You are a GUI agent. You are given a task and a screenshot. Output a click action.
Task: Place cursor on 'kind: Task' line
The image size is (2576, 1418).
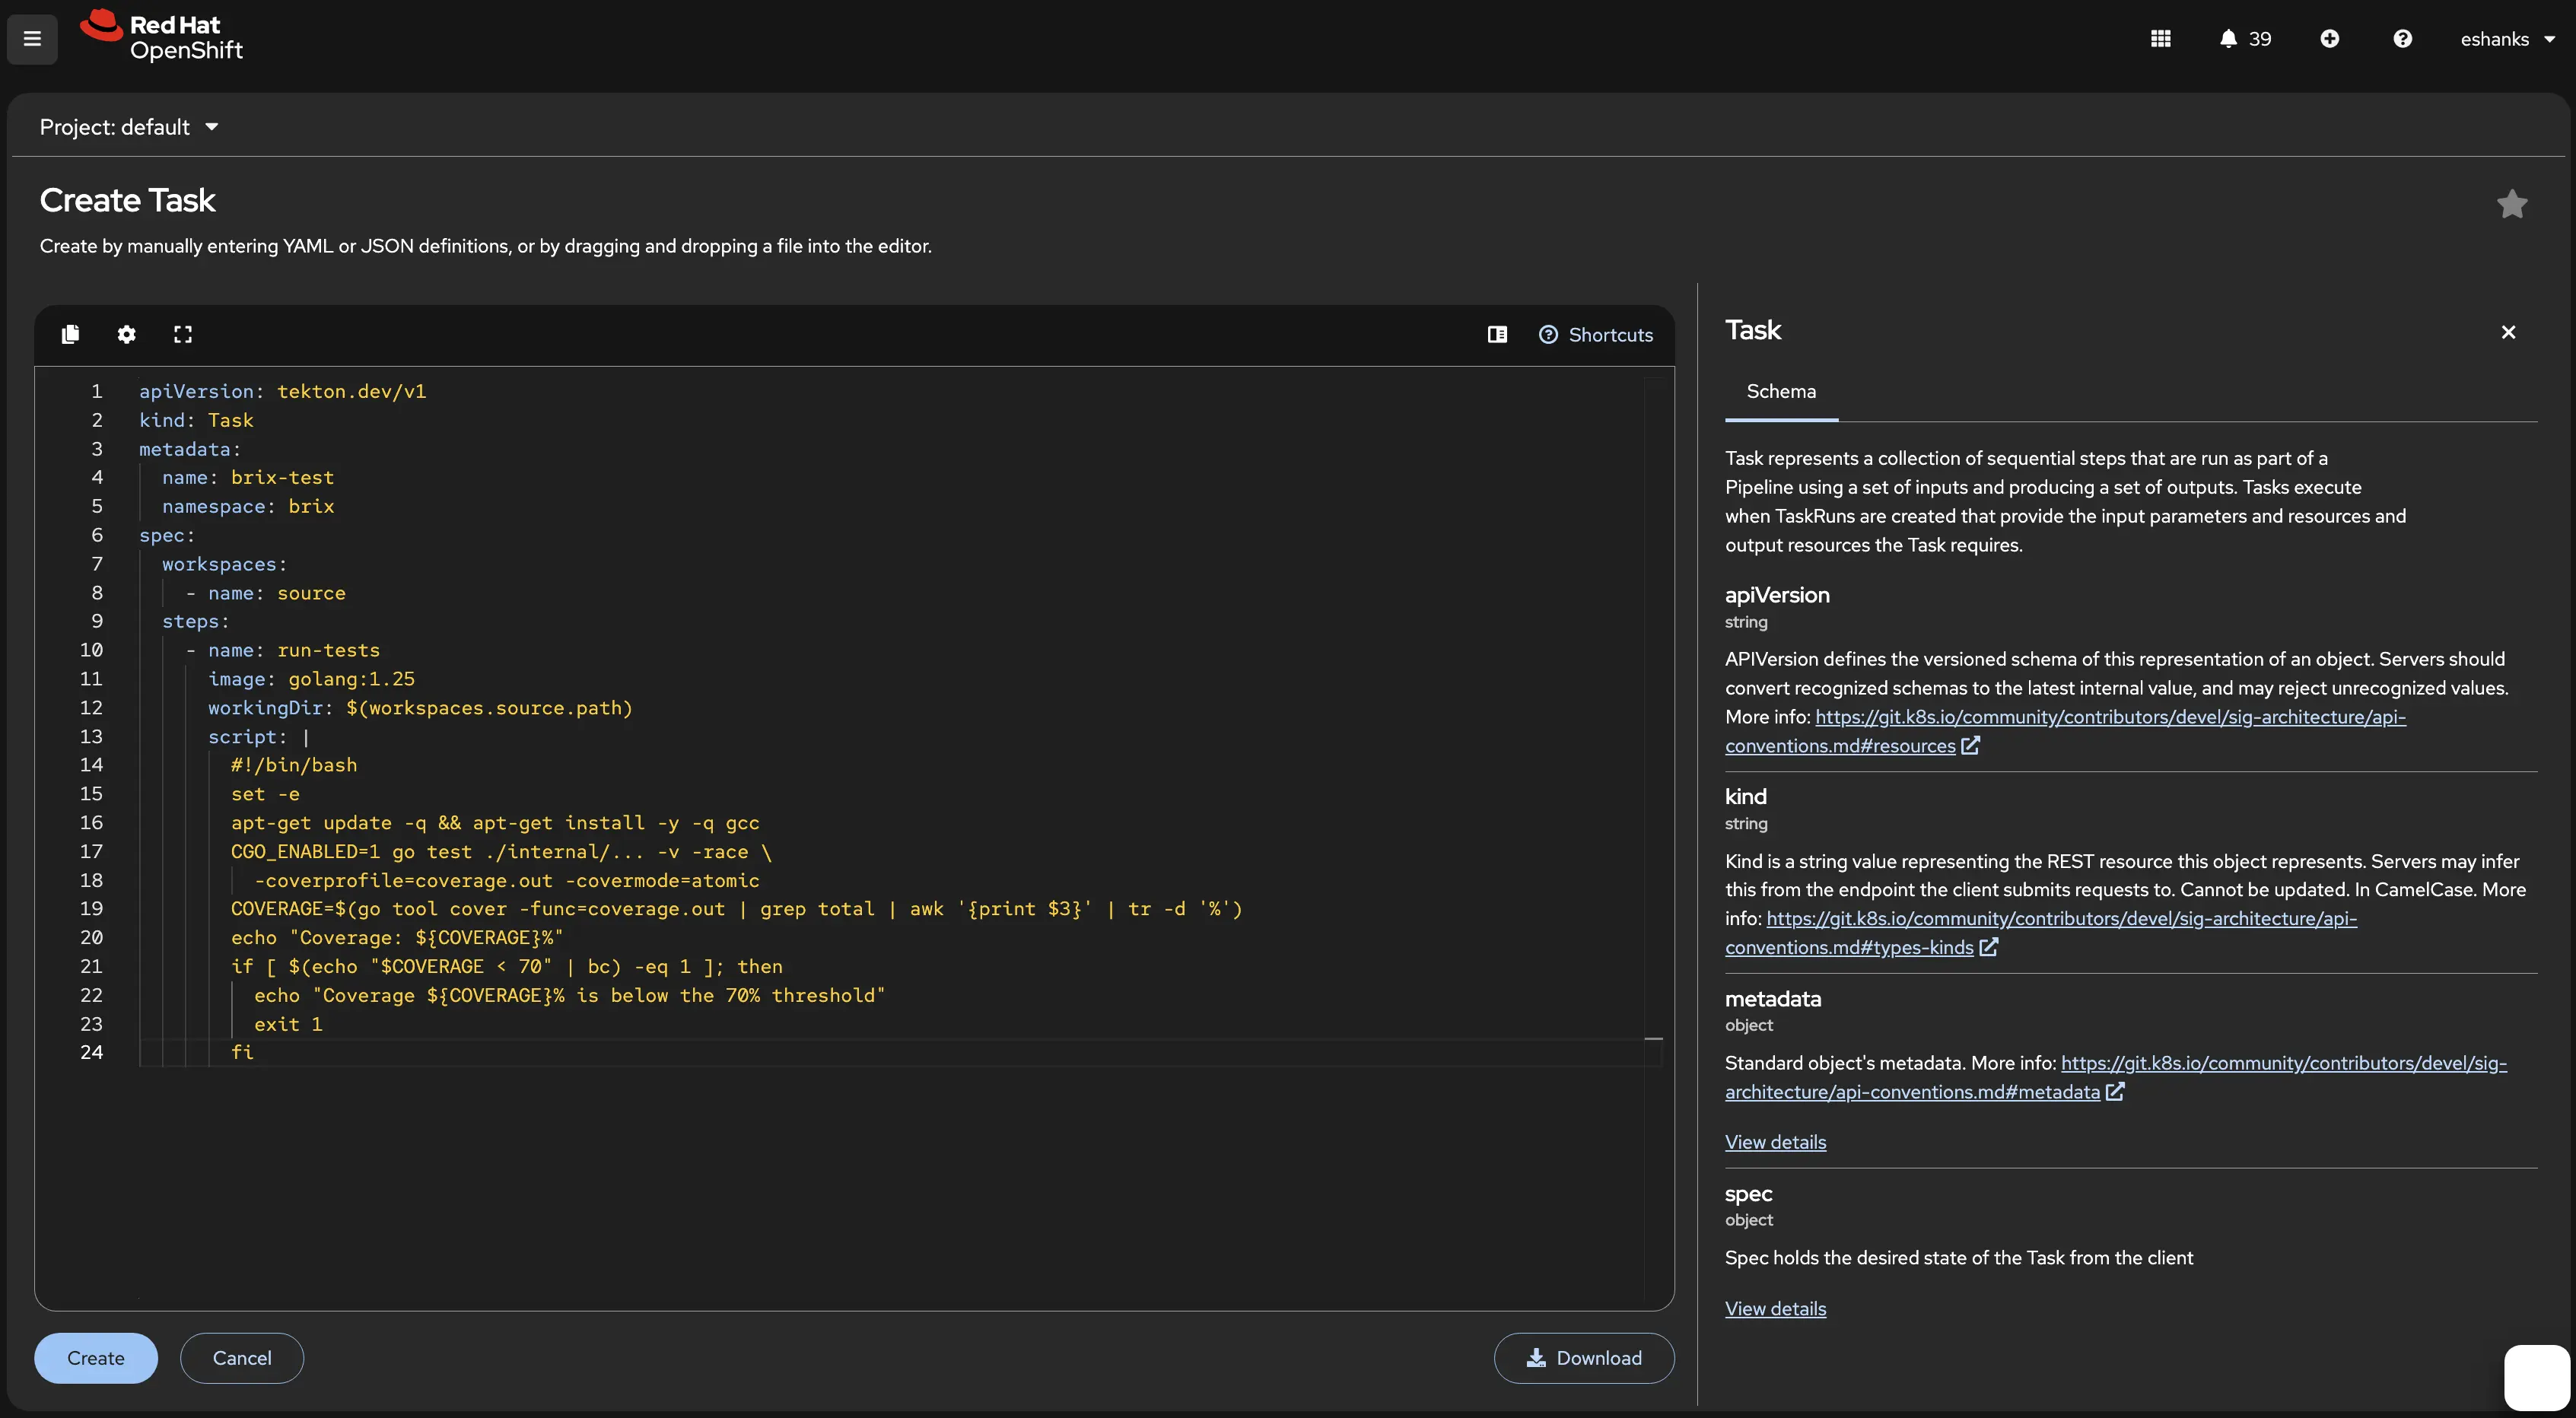pos(196,420)
